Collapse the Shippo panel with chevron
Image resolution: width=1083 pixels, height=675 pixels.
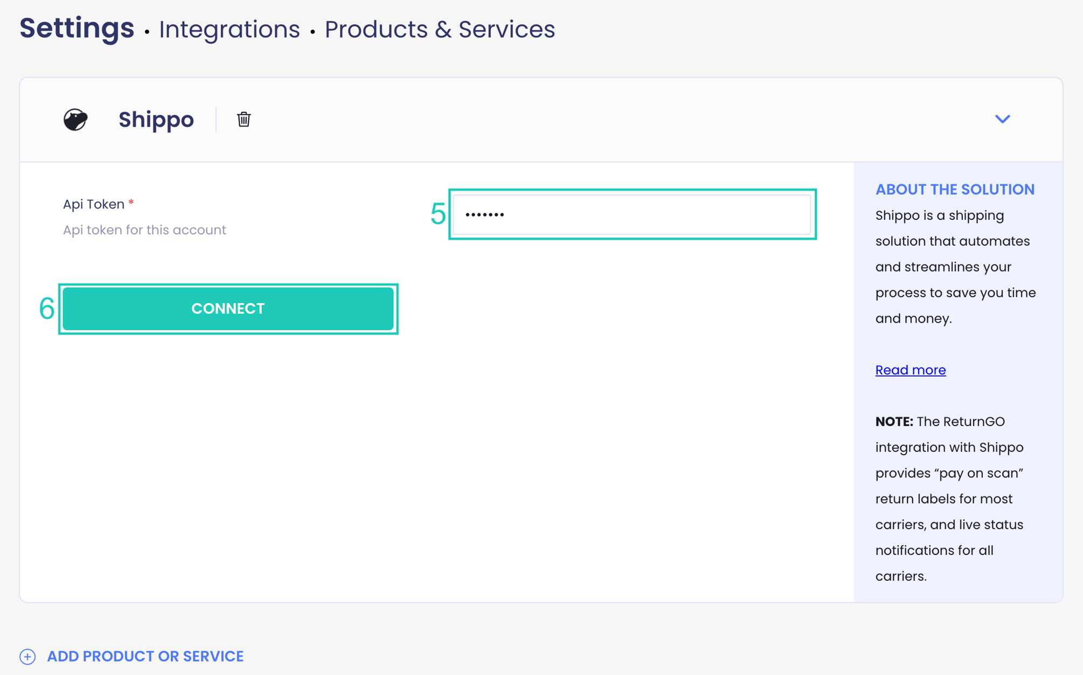click(x=1002, y=119)
